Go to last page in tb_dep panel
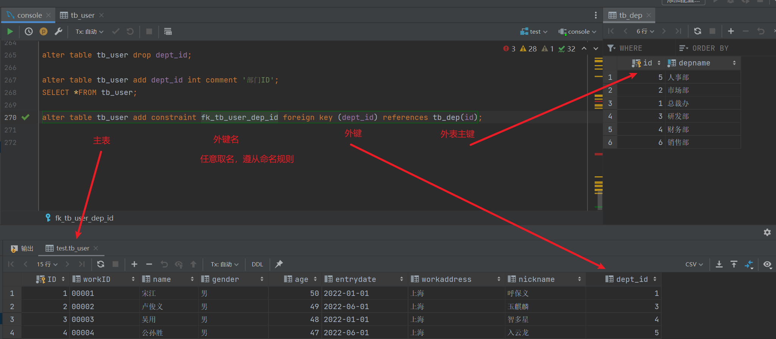This screenshot has width=776, height=339. pos(678,31)
